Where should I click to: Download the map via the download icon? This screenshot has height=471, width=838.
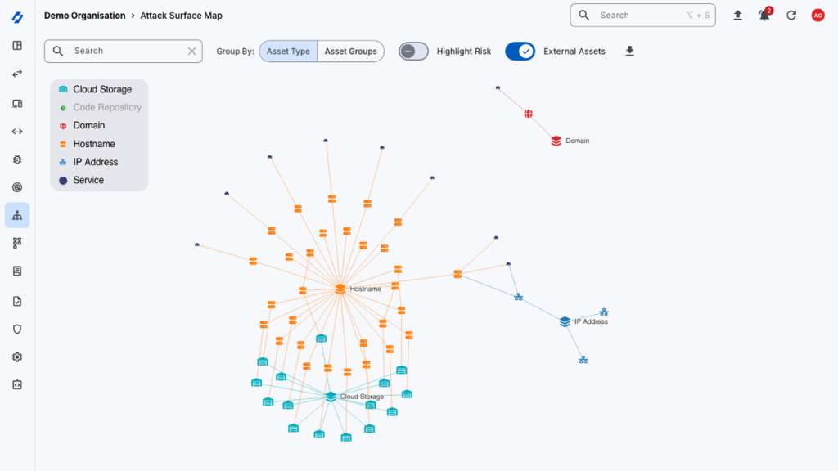629,51
